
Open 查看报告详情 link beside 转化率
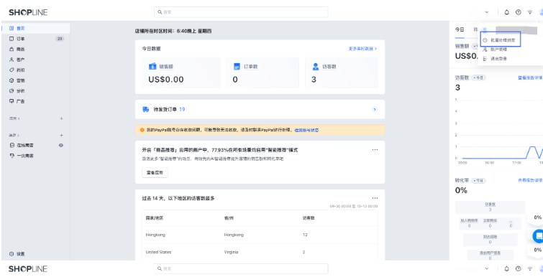[x=530, y=180]
